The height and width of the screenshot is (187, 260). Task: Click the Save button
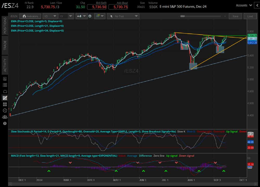tap(235, 16)
